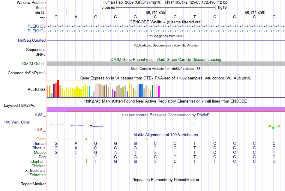The height and width of the screenshot is (191, 285).
Task: Click the gray OMIM Genes bar
Action: pos(166,64)
